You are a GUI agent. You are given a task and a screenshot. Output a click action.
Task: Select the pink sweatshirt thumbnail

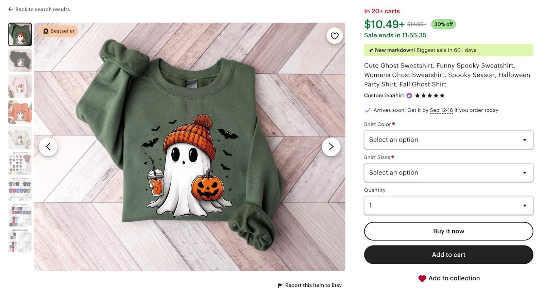click(x=20, y=86)
